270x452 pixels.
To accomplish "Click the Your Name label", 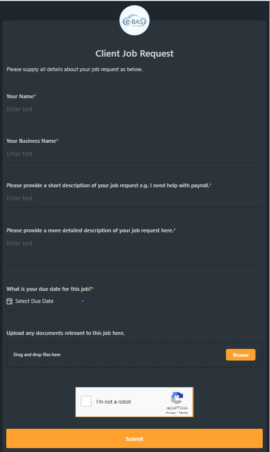I will (x=21, y=96).
